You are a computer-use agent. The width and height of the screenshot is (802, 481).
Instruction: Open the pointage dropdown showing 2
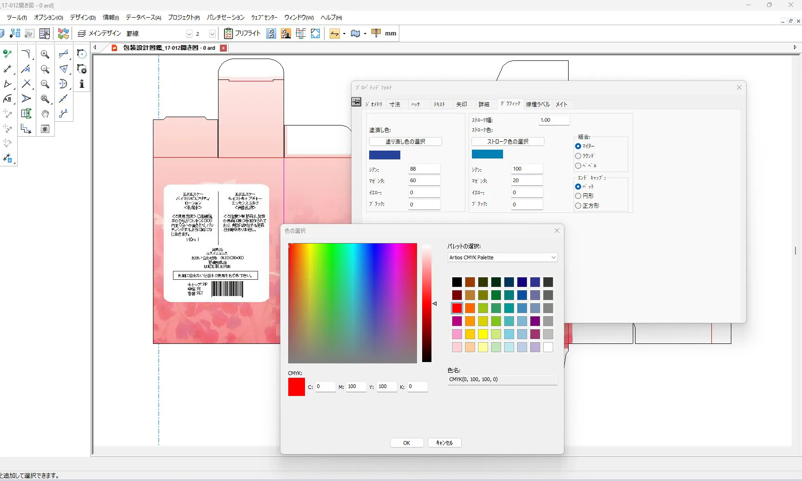click(x=212, y=34)
